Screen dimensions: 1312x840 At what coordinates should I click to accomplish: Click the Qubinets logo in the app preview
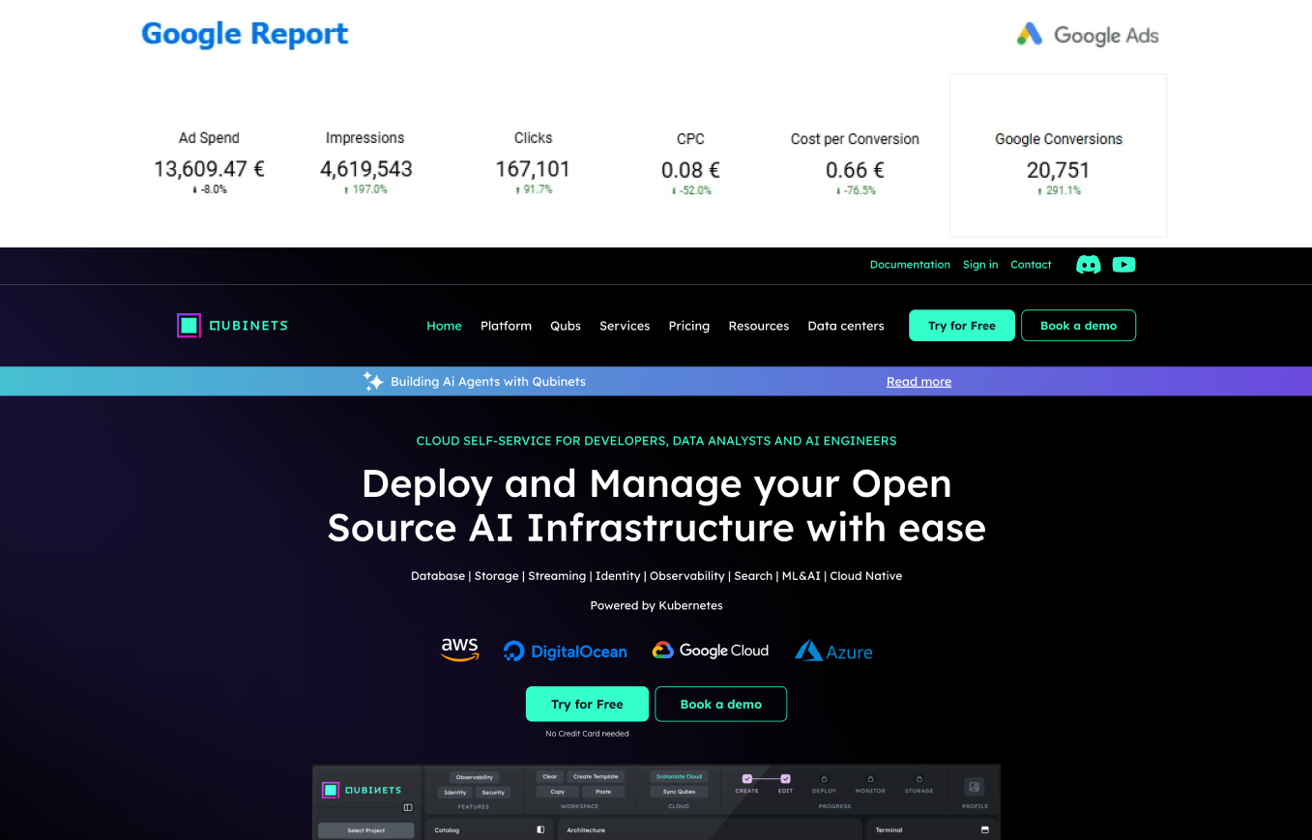[x=362, y=790]
